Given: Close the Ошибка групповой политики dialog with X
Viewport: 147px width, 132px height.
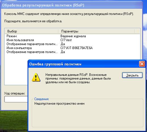Looking at the screenshot, I should [142, 64].
